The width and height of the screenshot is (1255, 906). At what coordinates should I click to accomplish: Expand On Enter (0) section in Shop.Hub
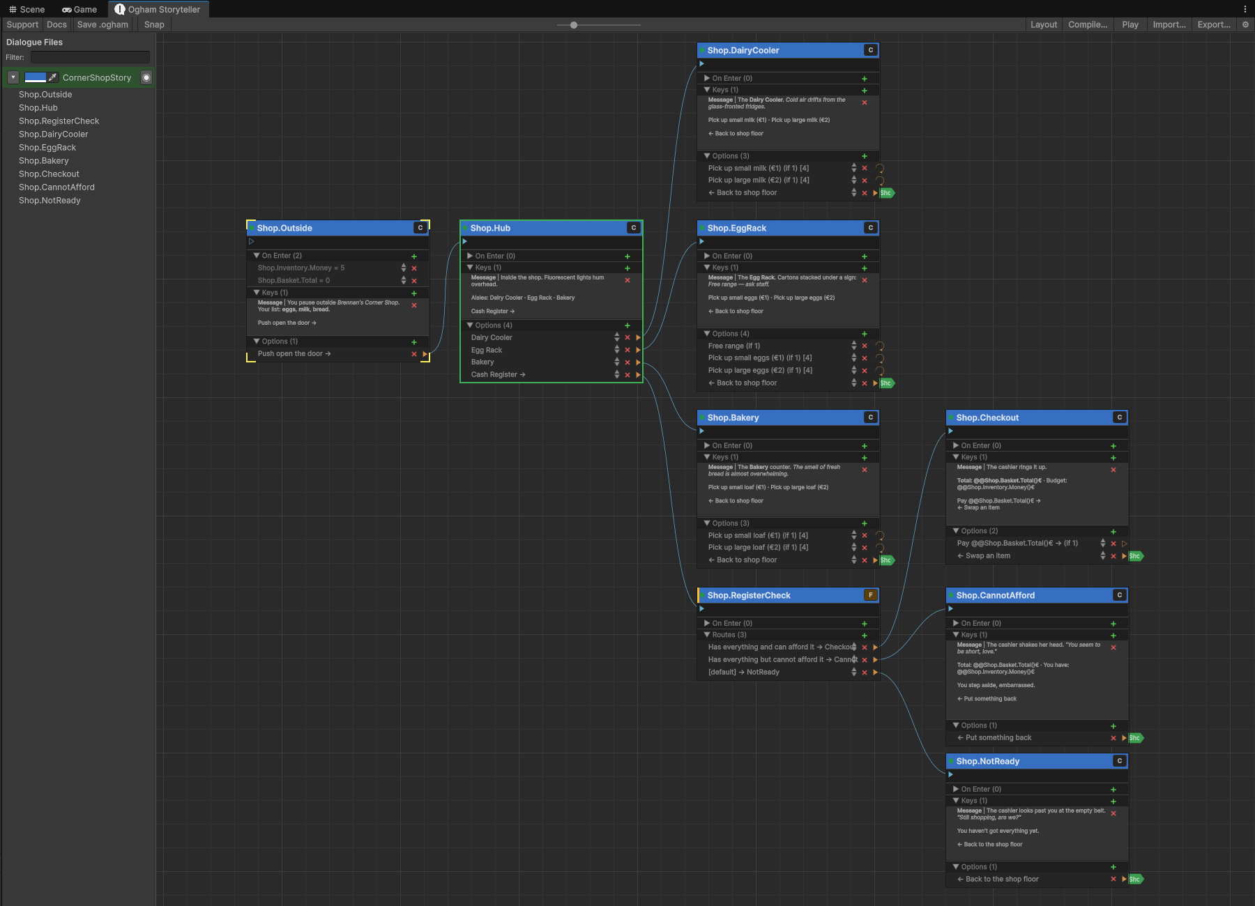click(470, 256)
